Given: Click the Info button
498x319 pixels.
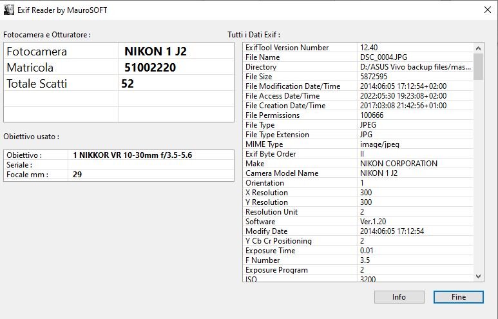Looking at the screenshot, I should coord(399,296).
